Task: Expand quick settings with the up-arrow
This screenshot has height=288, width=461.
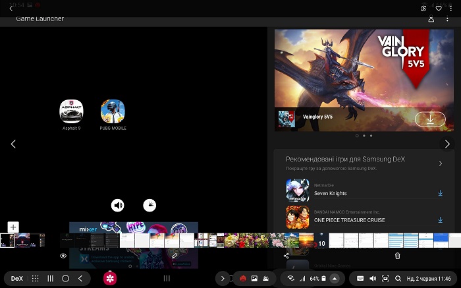Action: 335,279
